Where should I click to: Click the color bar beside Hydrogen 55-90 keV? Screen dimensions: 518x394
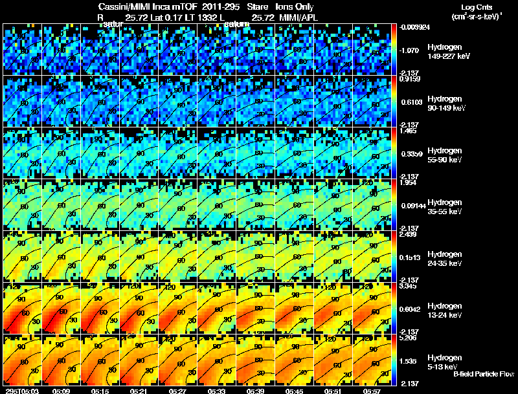(x=394, y=153)
